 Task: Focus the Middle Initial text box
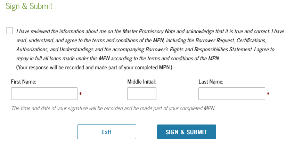(x=141, y=94)
